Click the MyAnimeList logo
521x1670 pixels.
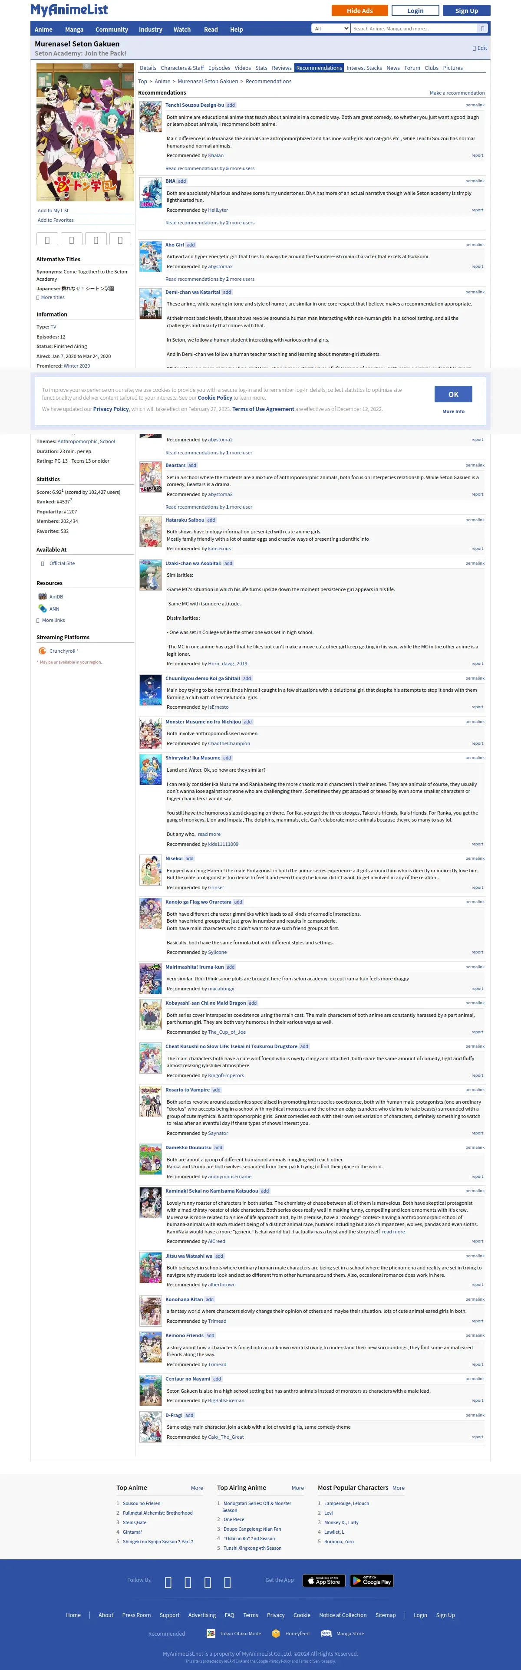tap(69, 10)
